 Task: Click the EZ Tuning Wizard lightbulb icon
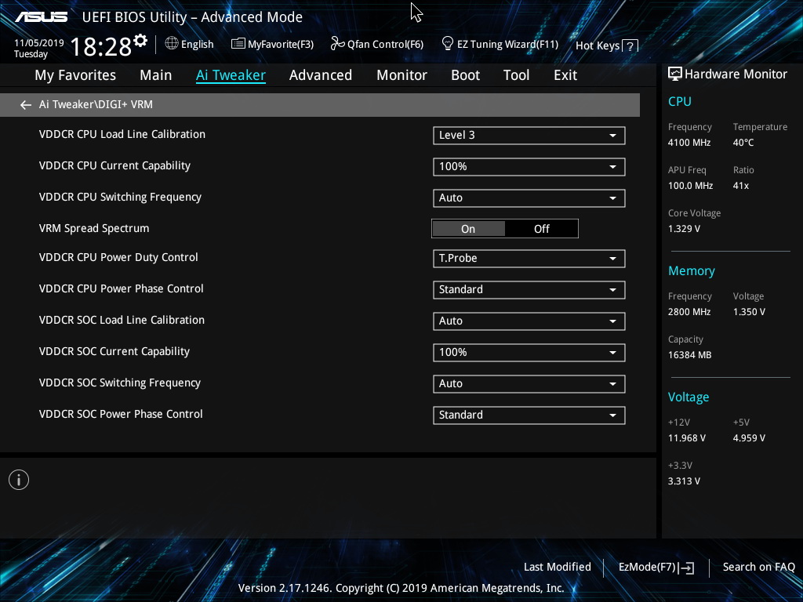click(x=448, y=44)
